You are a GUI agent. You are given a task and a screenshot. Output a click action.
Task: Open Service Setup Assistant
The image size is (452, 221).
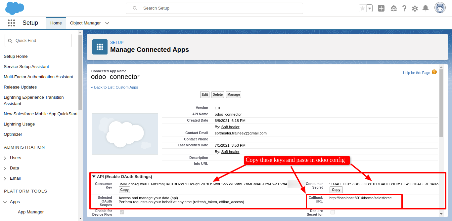pos(26,67)
